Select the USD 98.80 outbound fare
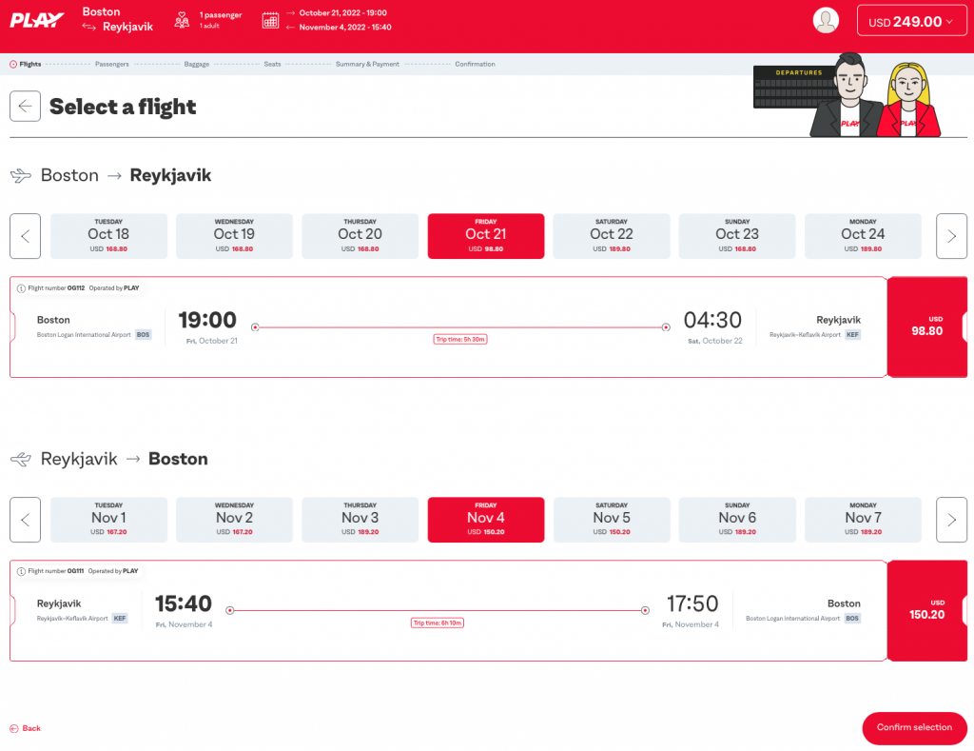This screenshot has height=751, width=974. tap(926, 327)
